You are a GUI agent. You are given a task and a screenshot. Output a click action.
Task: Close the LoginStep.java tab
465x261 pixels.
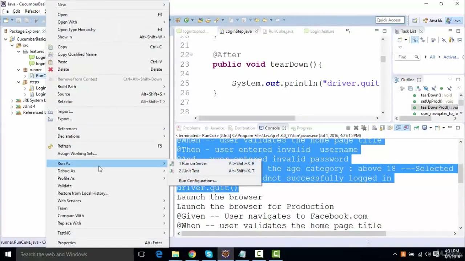256,32
